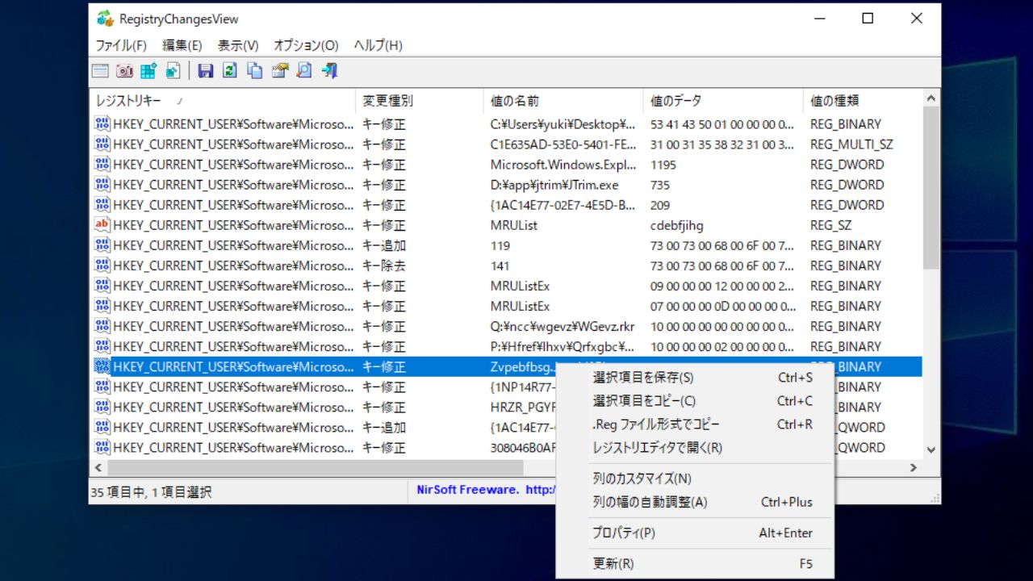The image size is (1033, 581).
Task: Click the properties toolbar icon
Action: tap(279, 71)
